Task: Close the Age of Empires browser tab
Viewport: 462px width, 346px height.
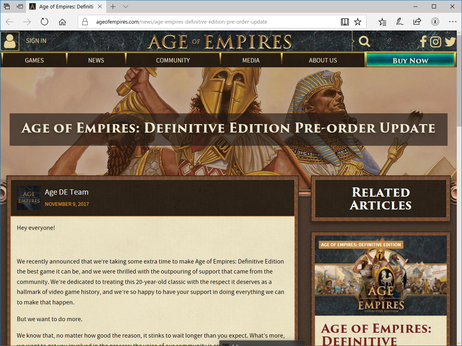Action: click(100, 6)
